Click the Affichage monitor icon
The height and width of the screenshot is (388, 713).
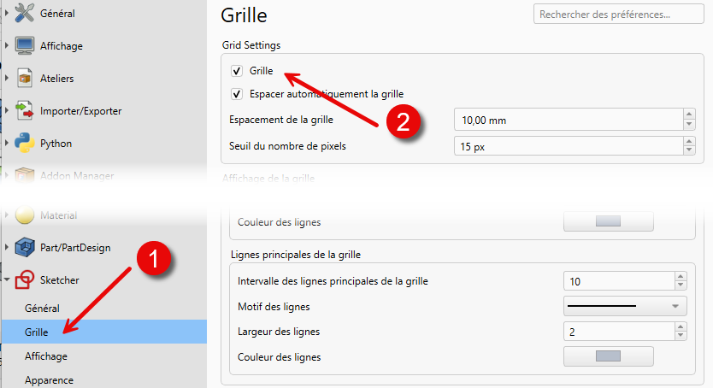coord(24,45)
